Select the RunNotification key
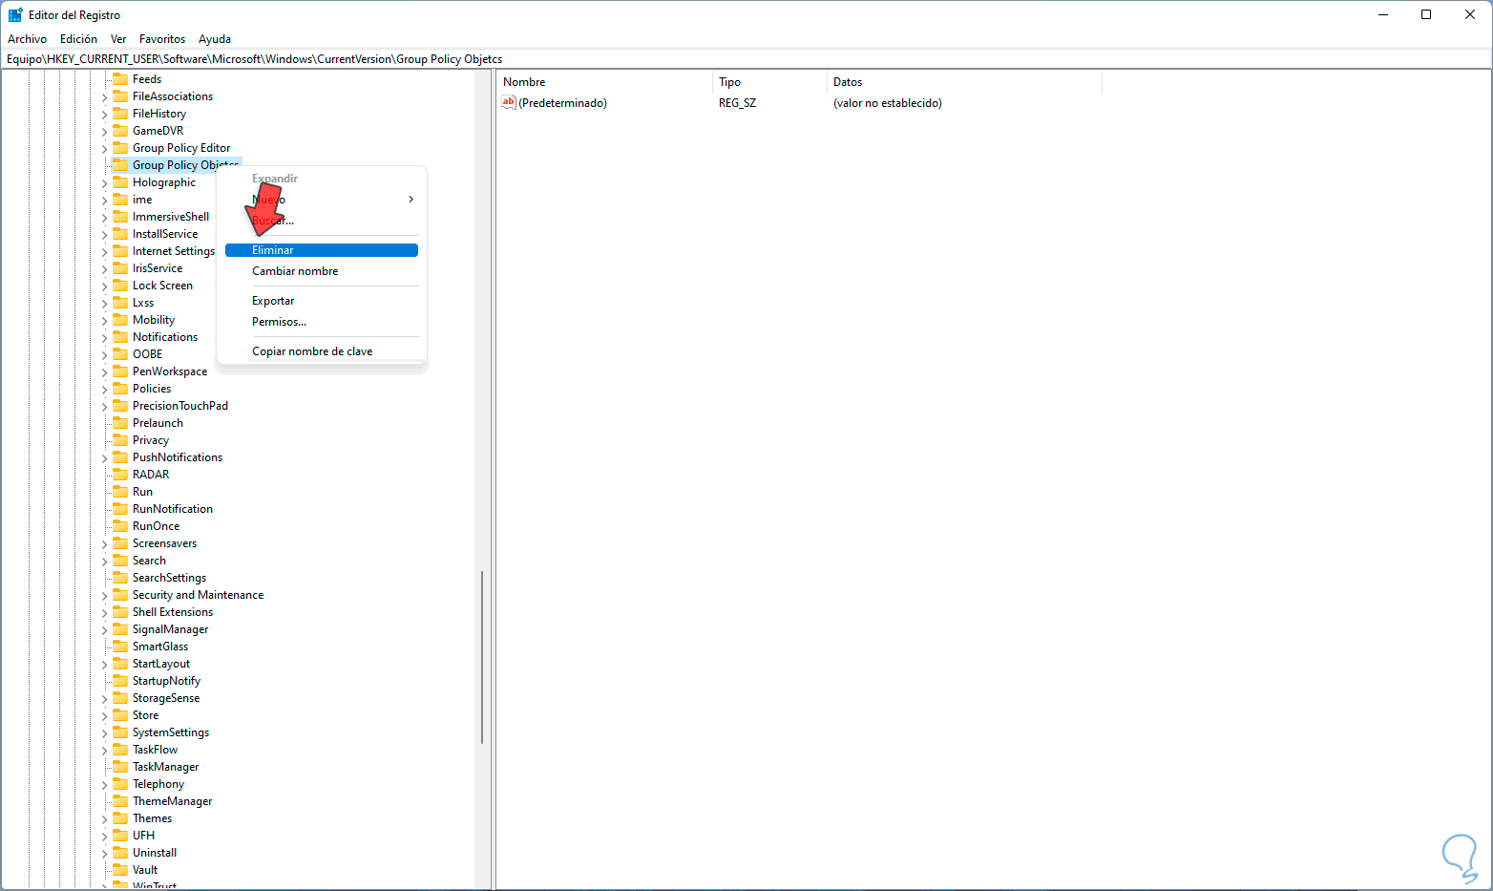 pyautogui.click(x=173, y=509)
